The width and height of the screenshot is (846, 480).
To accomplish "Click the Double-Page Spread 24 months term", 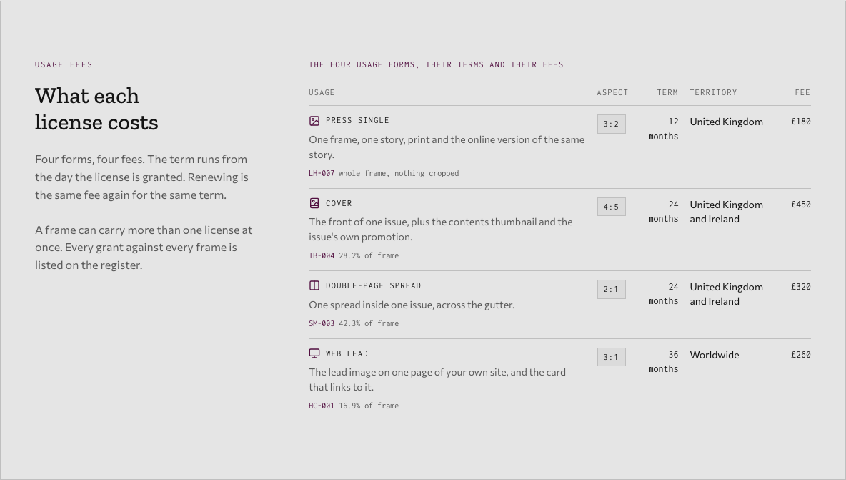I will click(x=663, y=294).
